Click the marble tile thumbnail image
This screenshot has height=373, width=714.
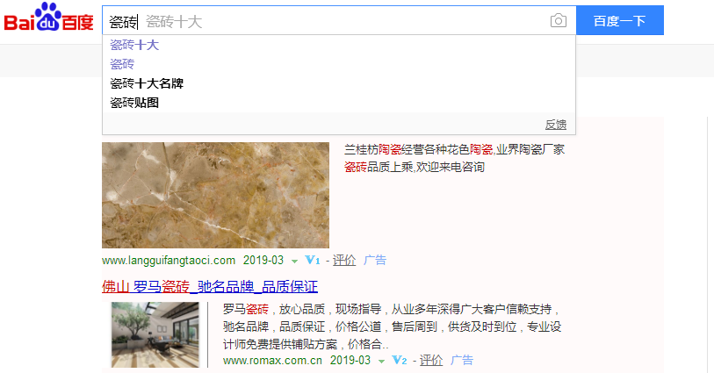point(215,195)
